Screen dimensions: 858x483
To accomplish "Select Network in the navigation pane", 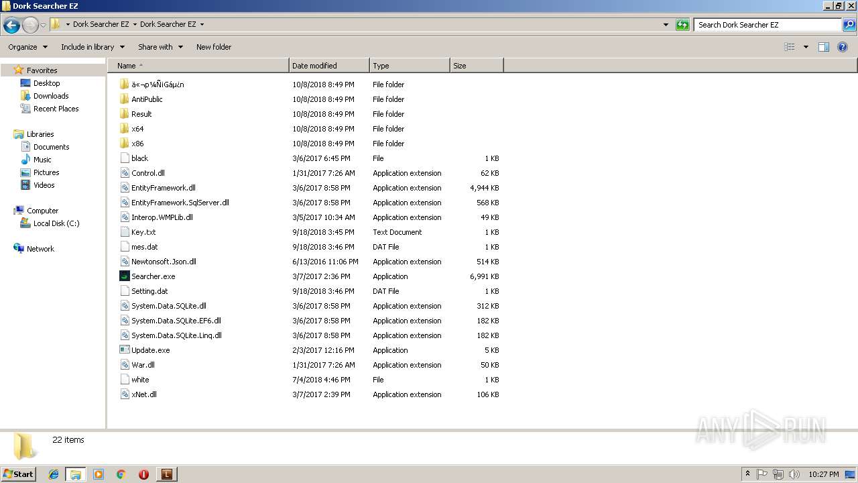I will (40, 249).
